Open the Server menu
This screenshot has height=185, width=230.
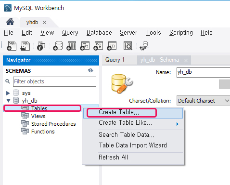click(x=128, y=33)
